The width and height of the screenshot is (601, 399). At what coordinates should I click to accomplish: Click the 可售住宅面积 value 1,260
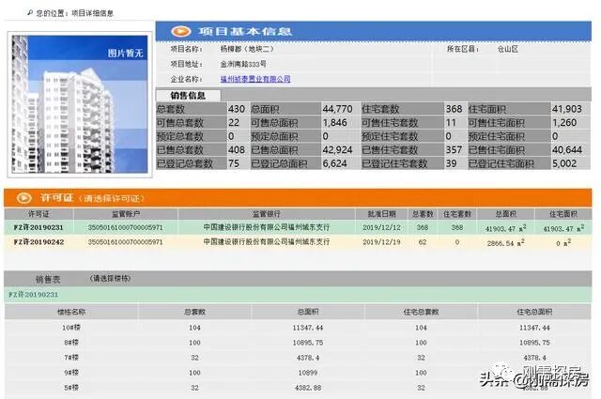pos(564,123)
